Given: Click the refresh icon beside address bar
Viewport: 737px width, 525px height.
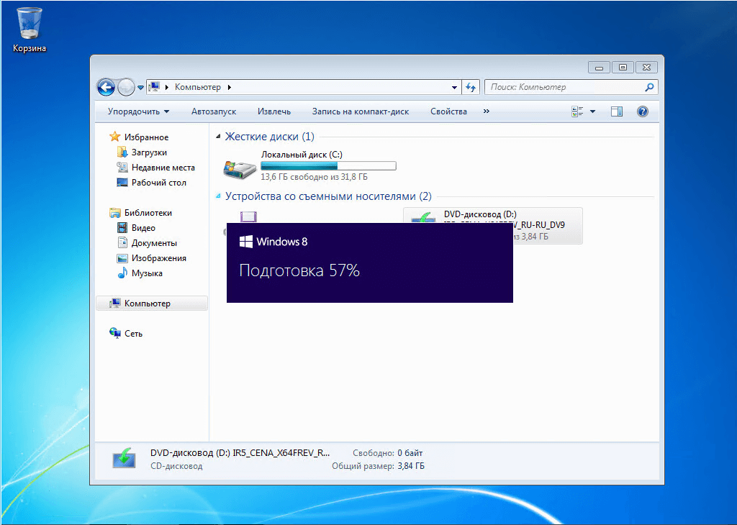Looking at the screenshot, I should point(471,87).
